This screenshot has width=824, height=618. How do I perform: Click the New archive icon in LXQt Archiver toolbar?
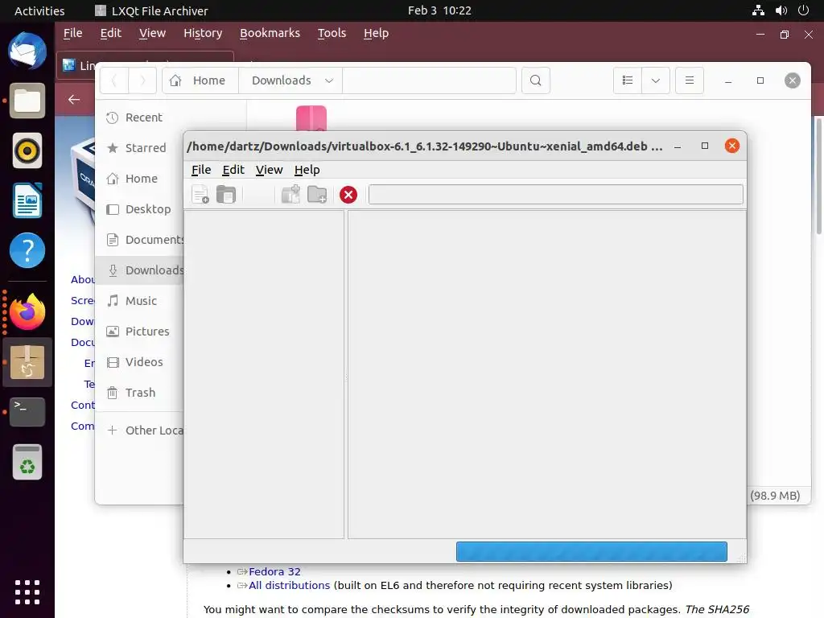[200, 195]
